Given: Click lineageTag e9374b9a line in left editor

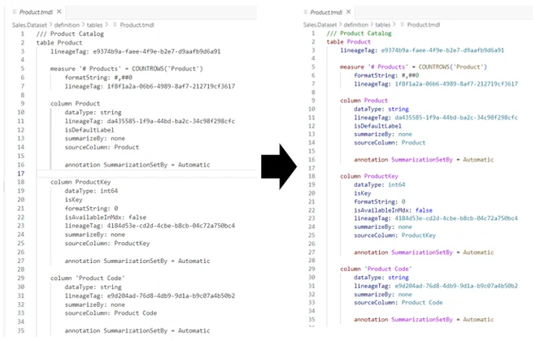Looking at the screenshot, I should click(136, 51).
